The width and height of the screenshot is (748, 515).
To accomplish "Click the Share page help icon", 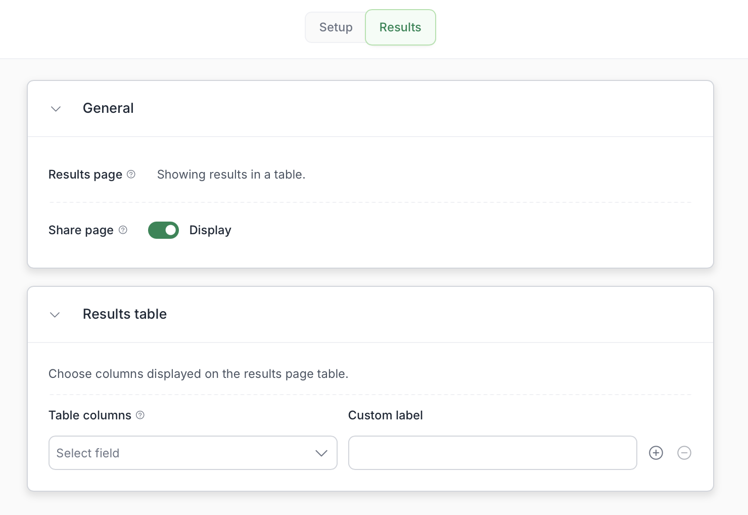I will [123, 230].
